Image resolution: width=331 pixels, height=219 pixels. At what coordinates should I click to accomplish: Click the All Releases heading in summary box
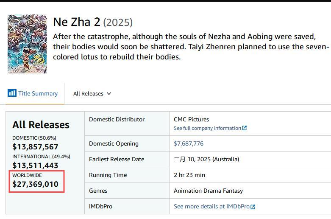41,125
